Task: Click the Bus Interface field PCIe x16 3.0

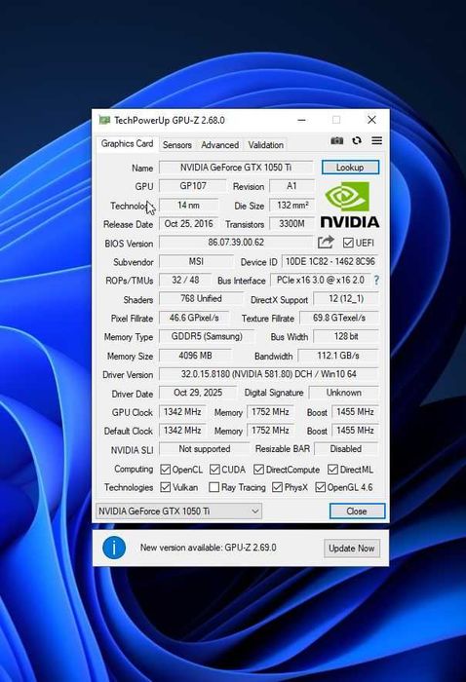Action: pyautogui.click(x=320, y=281)
